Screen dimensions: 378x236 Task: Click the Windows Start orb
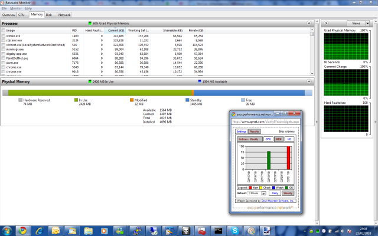point(6,230)
